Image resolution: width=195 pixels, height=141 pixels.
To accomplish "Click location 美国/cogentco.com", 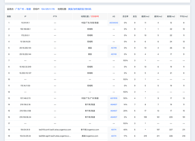I will tap(90, 136).
